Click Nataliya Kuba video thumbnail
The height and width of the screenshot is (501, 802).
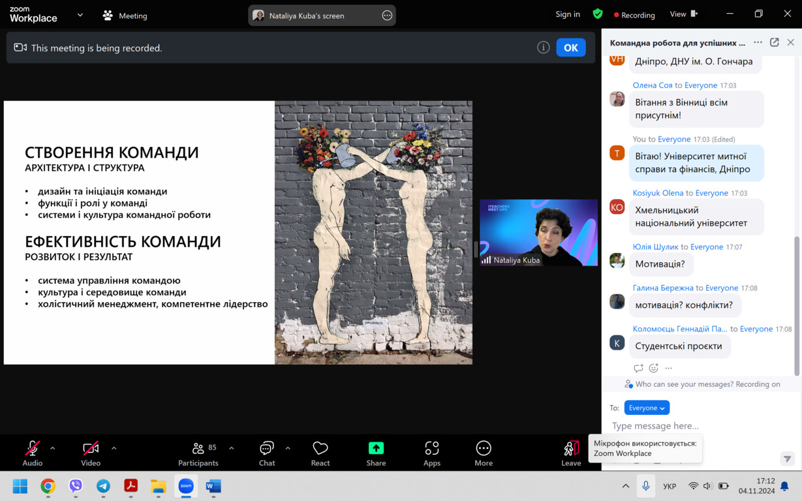(538, 233)
